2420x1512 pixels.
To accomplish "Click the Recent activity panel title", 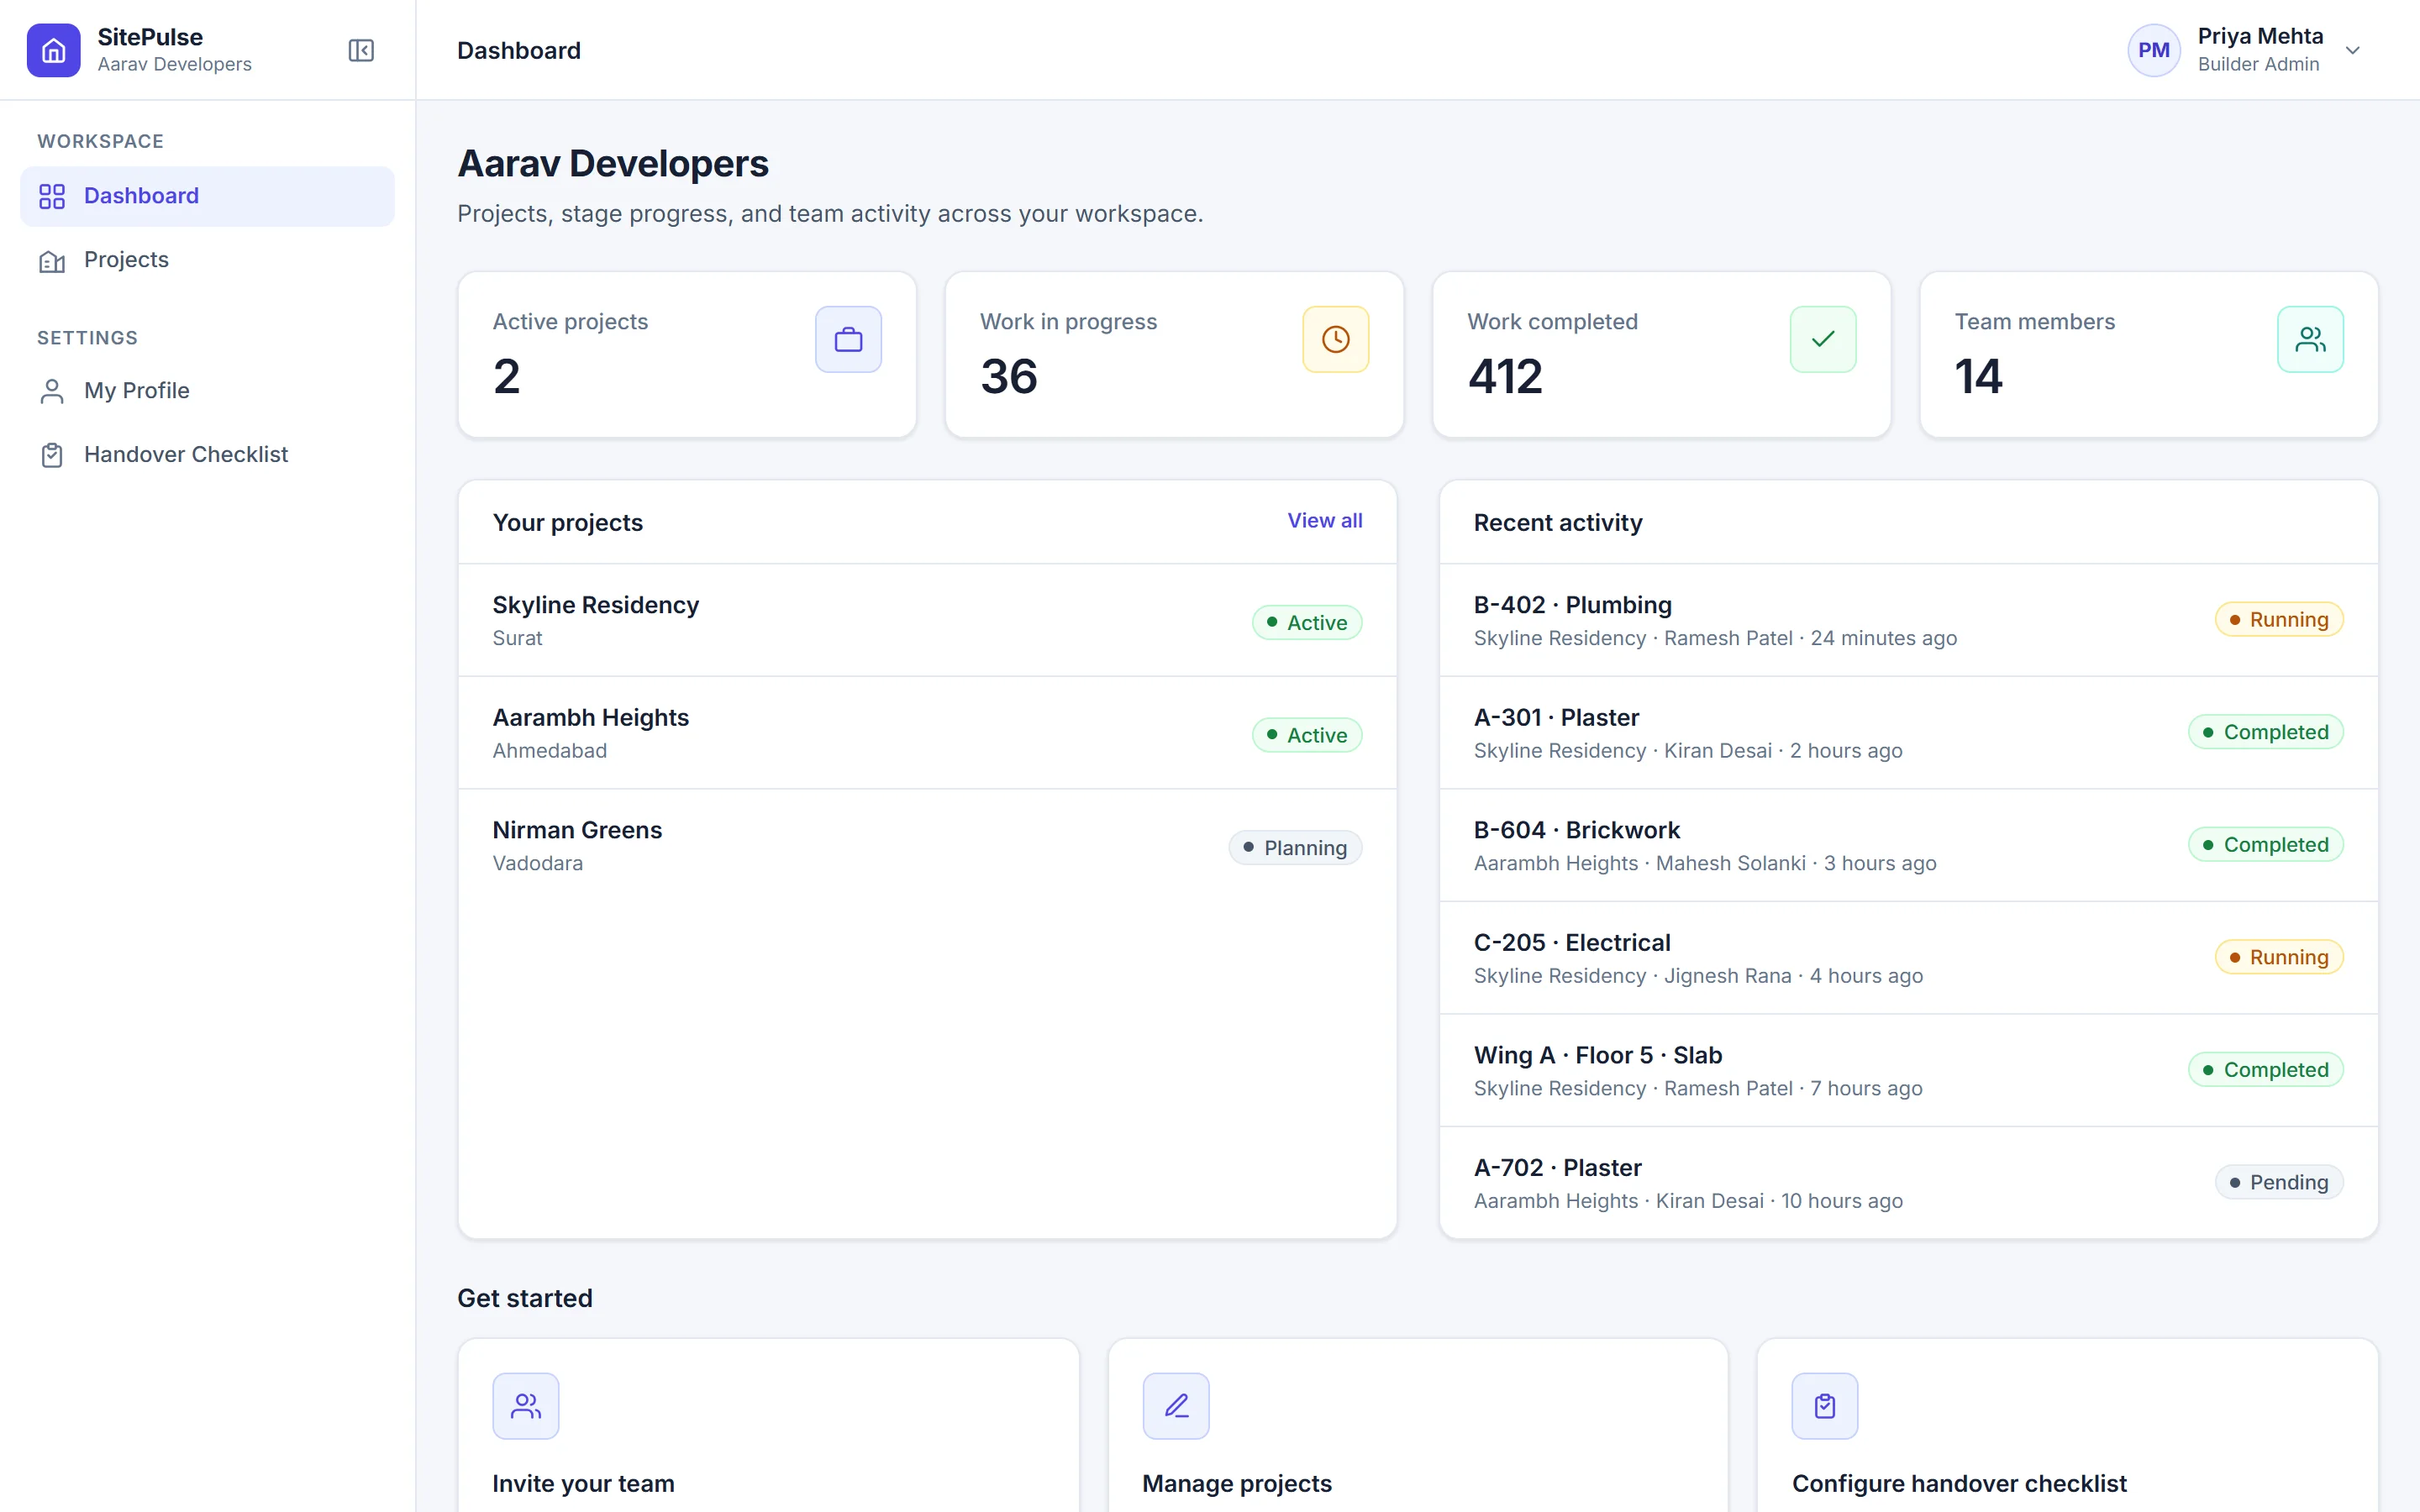I will (1558, 523).
